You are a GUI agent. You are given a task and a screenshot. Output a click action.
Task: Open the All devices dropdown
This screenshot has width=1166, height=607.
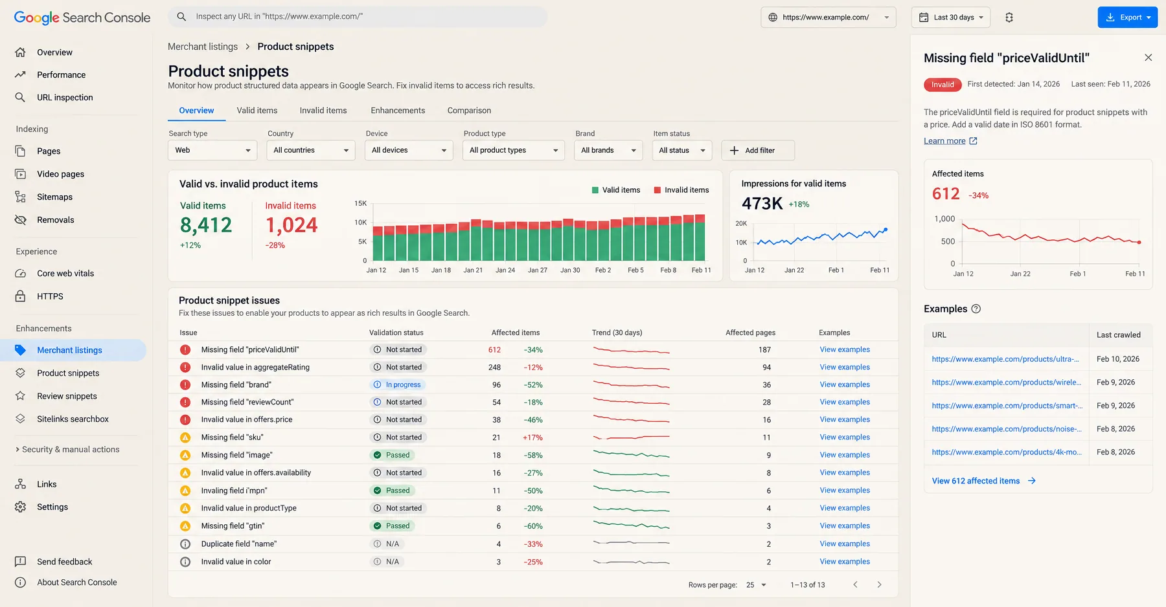409,150
